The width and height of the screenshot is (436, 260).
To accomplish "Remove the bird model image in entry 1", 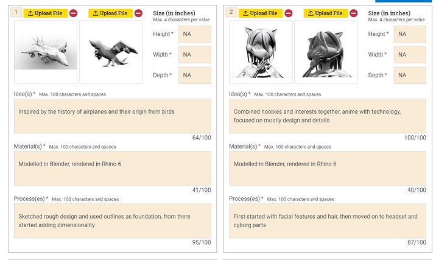I will click(x=138, y=13).
